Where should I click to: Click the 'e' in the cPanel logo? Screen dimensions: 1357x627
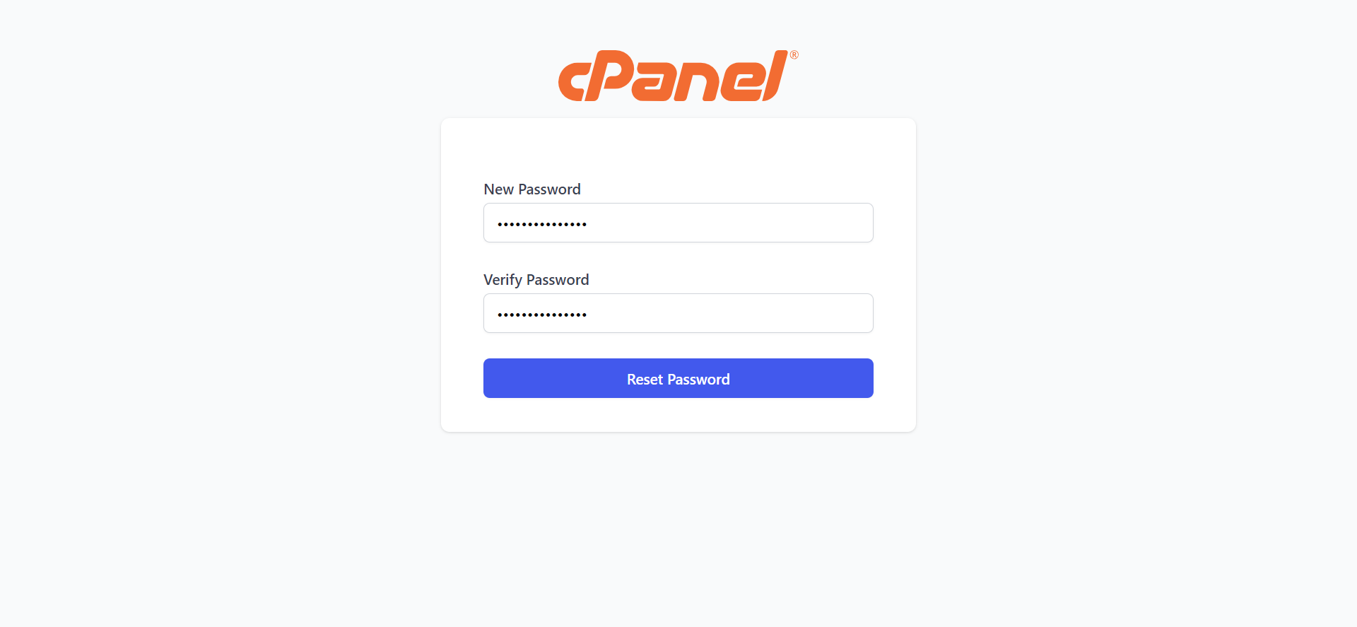pyautogui.click(x=746, y=81)
